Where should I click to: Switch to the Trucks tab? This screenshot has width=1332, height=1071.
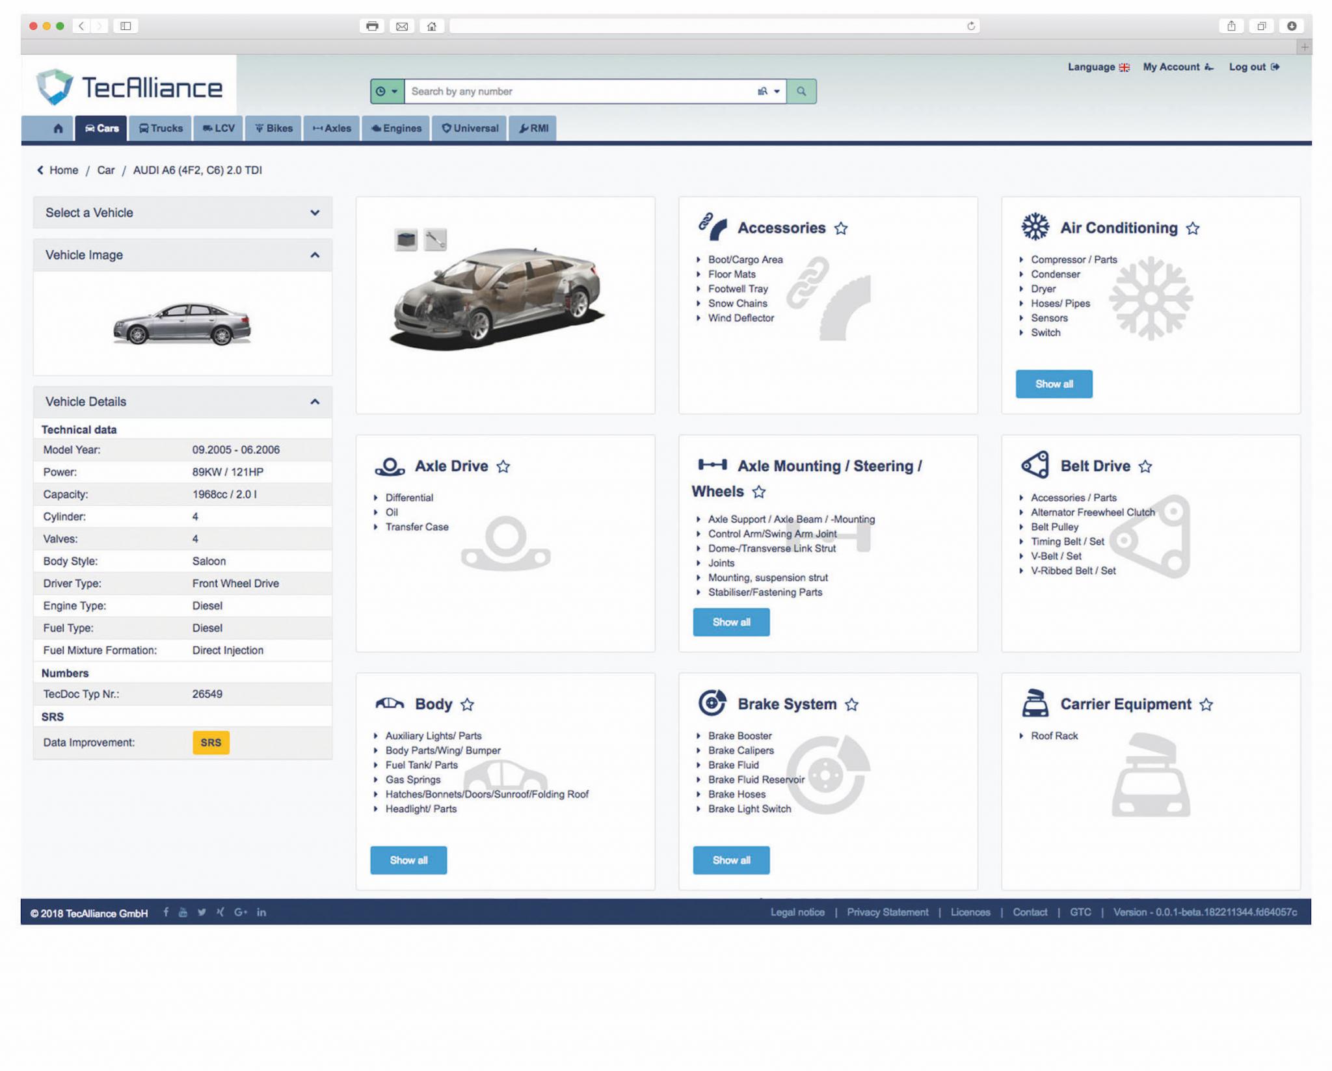161,128
